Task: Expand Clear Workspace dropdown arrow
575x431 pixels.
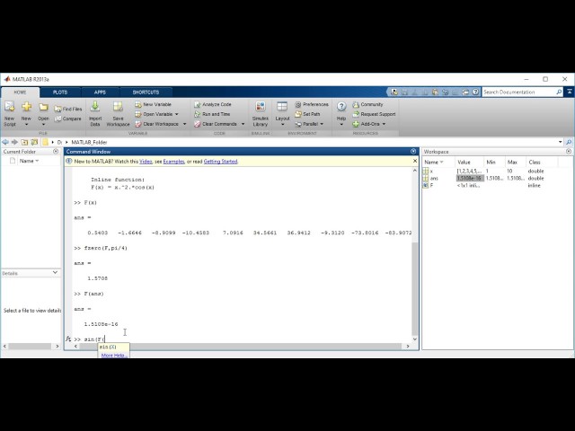Action: pos(184,124)
